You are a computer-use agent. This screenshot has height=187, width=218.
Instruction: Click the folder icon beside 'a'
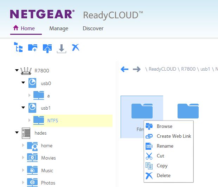(39, 95)
